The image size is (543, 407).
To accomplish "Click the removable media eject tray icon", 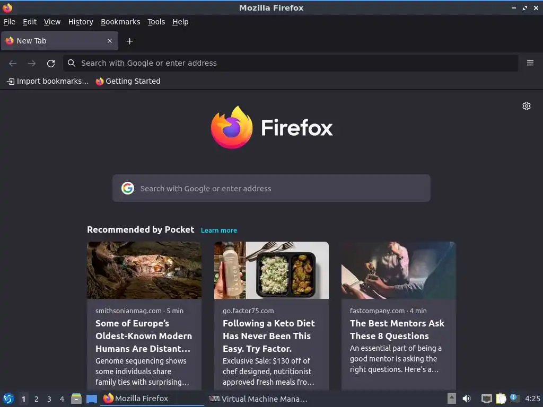I will 451,399.
